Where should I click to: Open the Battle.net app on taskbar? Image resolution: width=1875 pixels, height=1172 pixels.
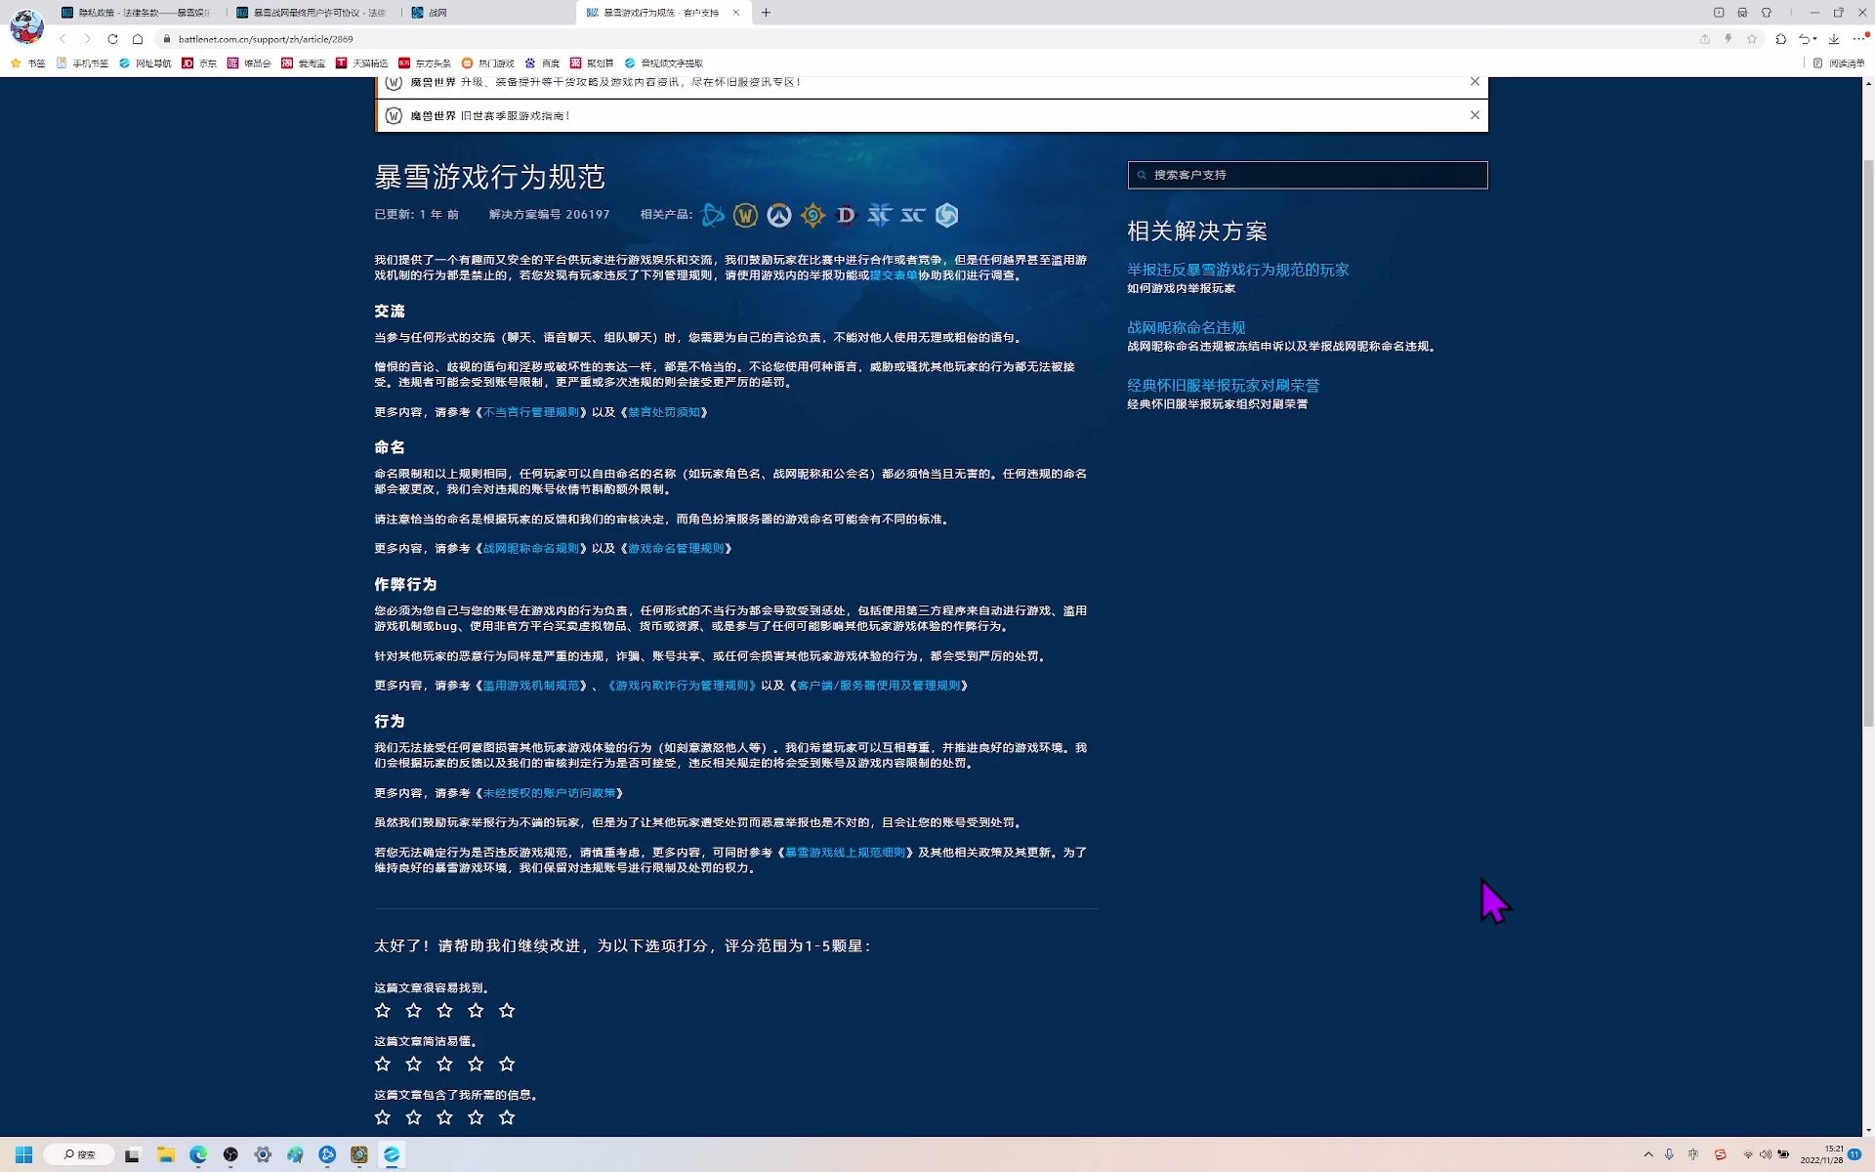pos(327,1154)
